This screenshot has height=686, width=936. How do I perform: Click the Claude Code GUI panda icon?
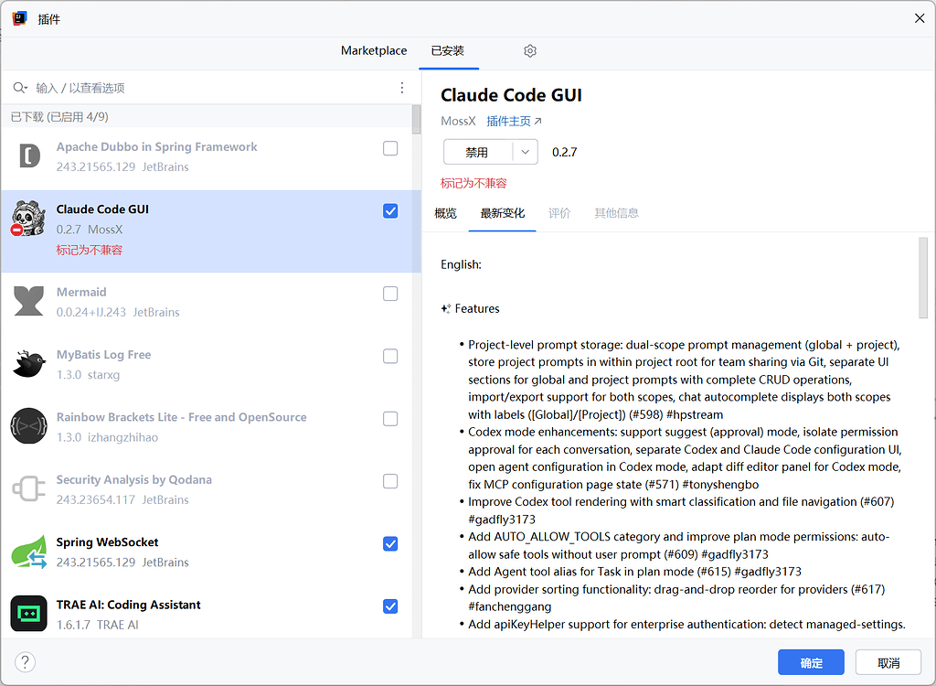tap(28, 218)
